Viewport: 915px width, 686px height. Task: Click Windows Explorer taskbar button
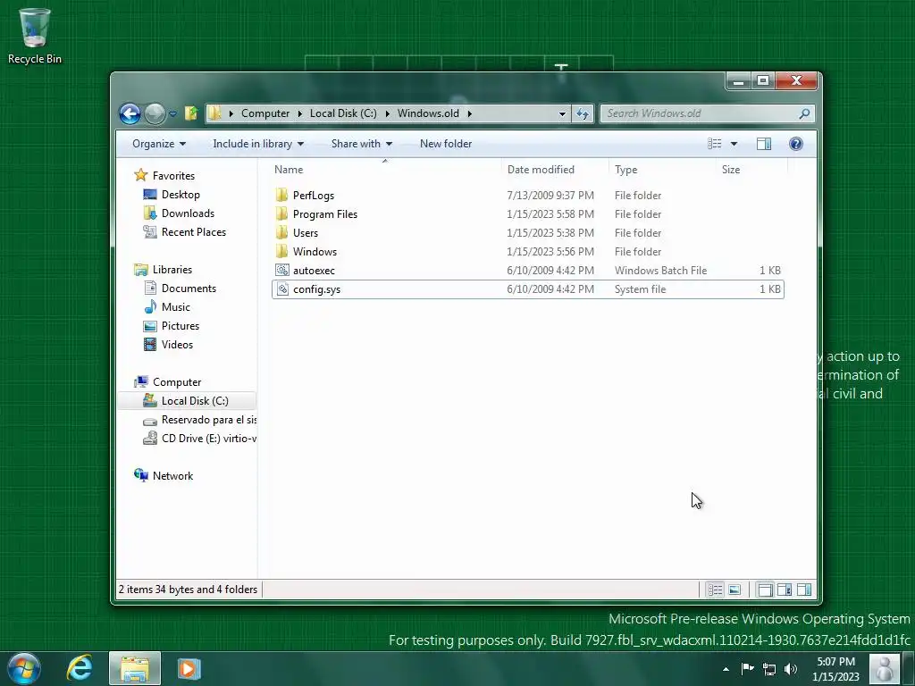(x=135, y=668)
